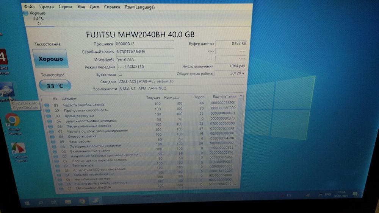Open File Explorer from taskbar
Viewport: 379px width, 213px height.
click(68, 201)
